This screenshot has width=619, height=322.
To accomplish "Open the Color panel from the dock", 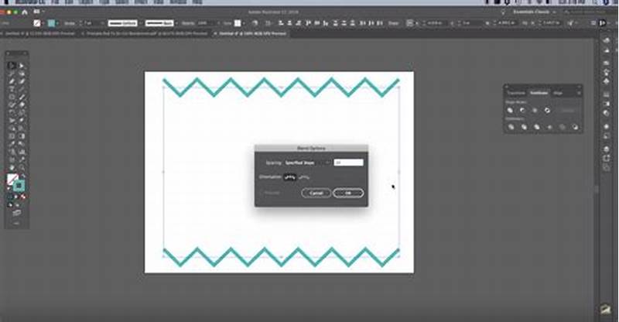I will pyautogui.click(x=606, y=40).
